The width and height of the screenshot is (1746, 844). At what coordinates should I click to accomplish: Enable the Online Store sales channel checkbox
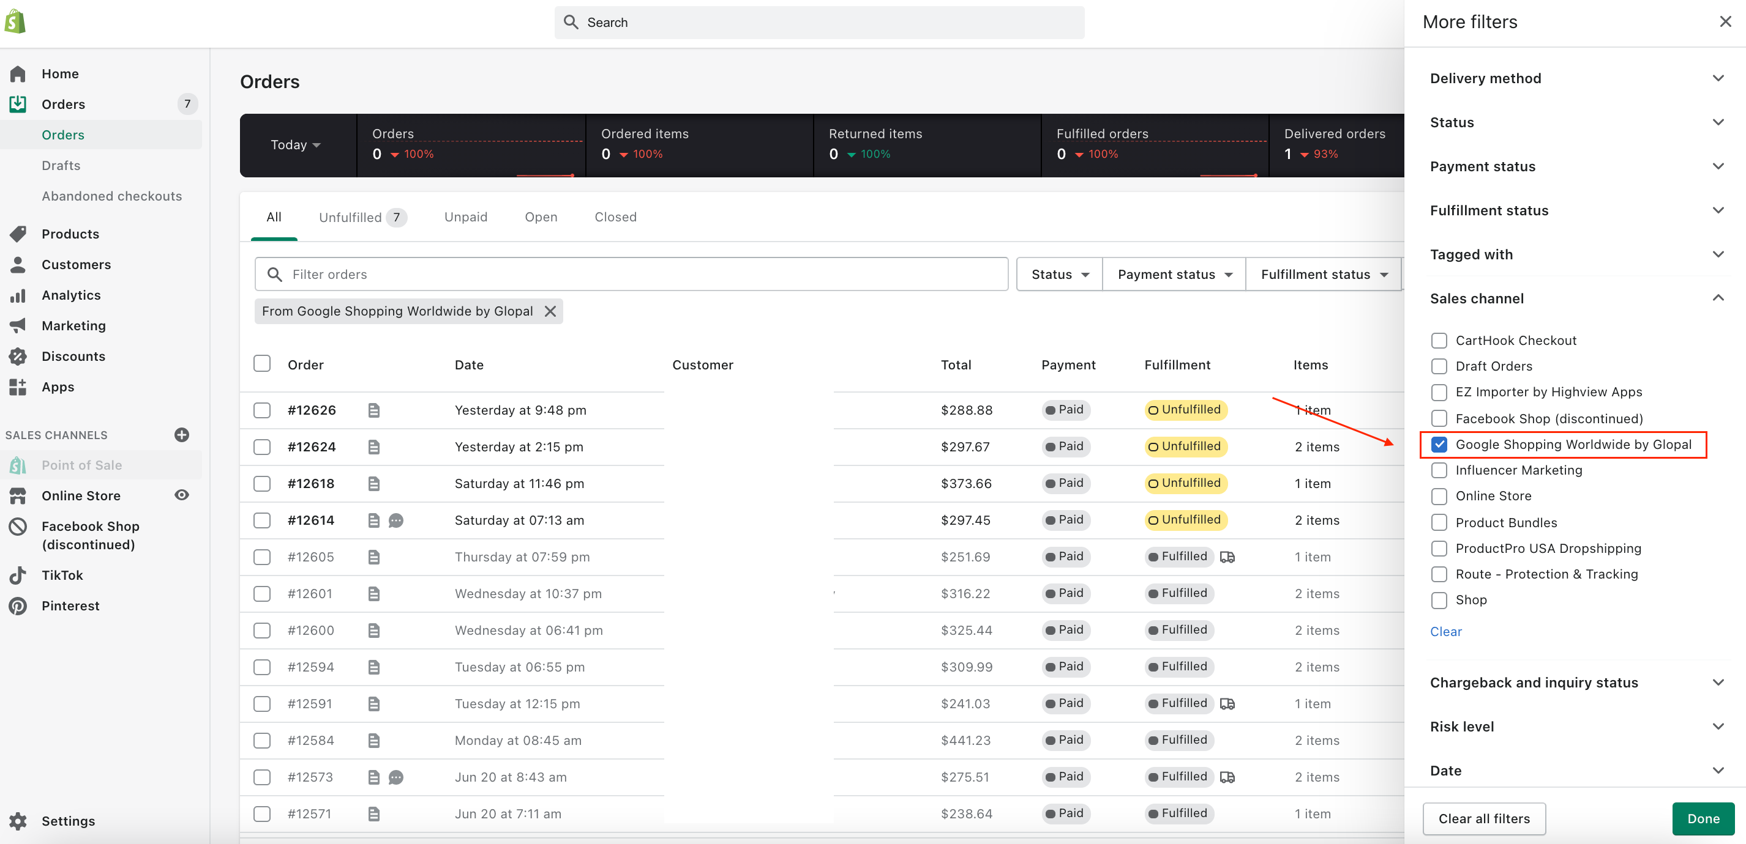1438,497
